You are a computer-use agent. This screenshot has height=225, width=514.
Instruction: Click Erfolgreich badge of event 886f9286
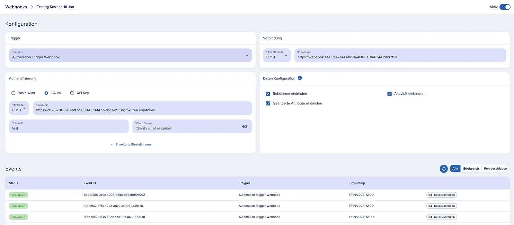click(19, 195)
